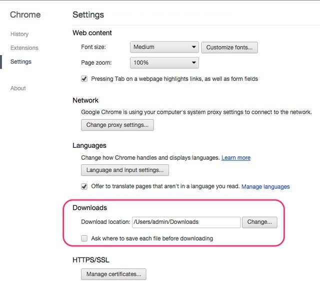Viewport: 320px width, 288px height.
Task: Enable Ask where to save each file
Action: (84, 238)
